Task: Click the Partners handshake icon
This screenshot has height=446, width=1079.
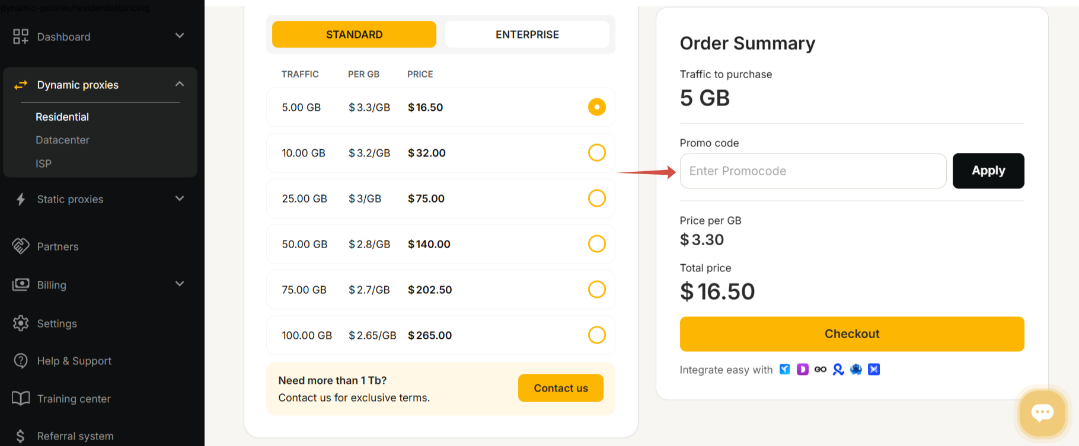Action: tap(21, 246)
